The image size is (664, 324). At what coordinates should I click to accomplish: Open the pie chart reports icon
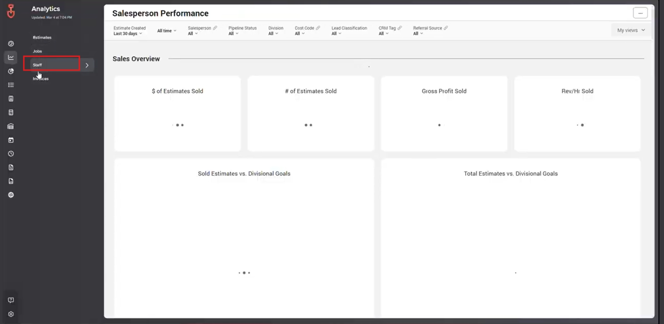(11, 71)
